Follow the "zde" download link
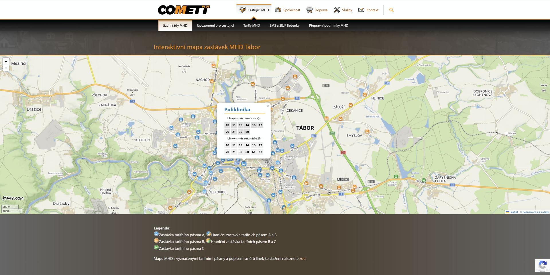This screenshot has height=275, width=550. tap(302, 258)
